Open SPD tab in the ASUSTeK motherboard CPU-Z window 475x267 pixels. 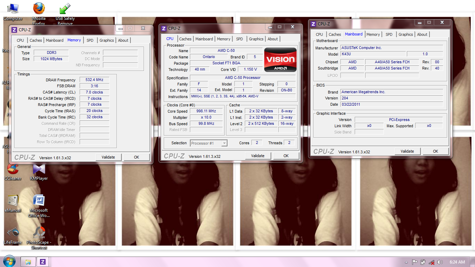pyautogui.click(x=389, y=34)
